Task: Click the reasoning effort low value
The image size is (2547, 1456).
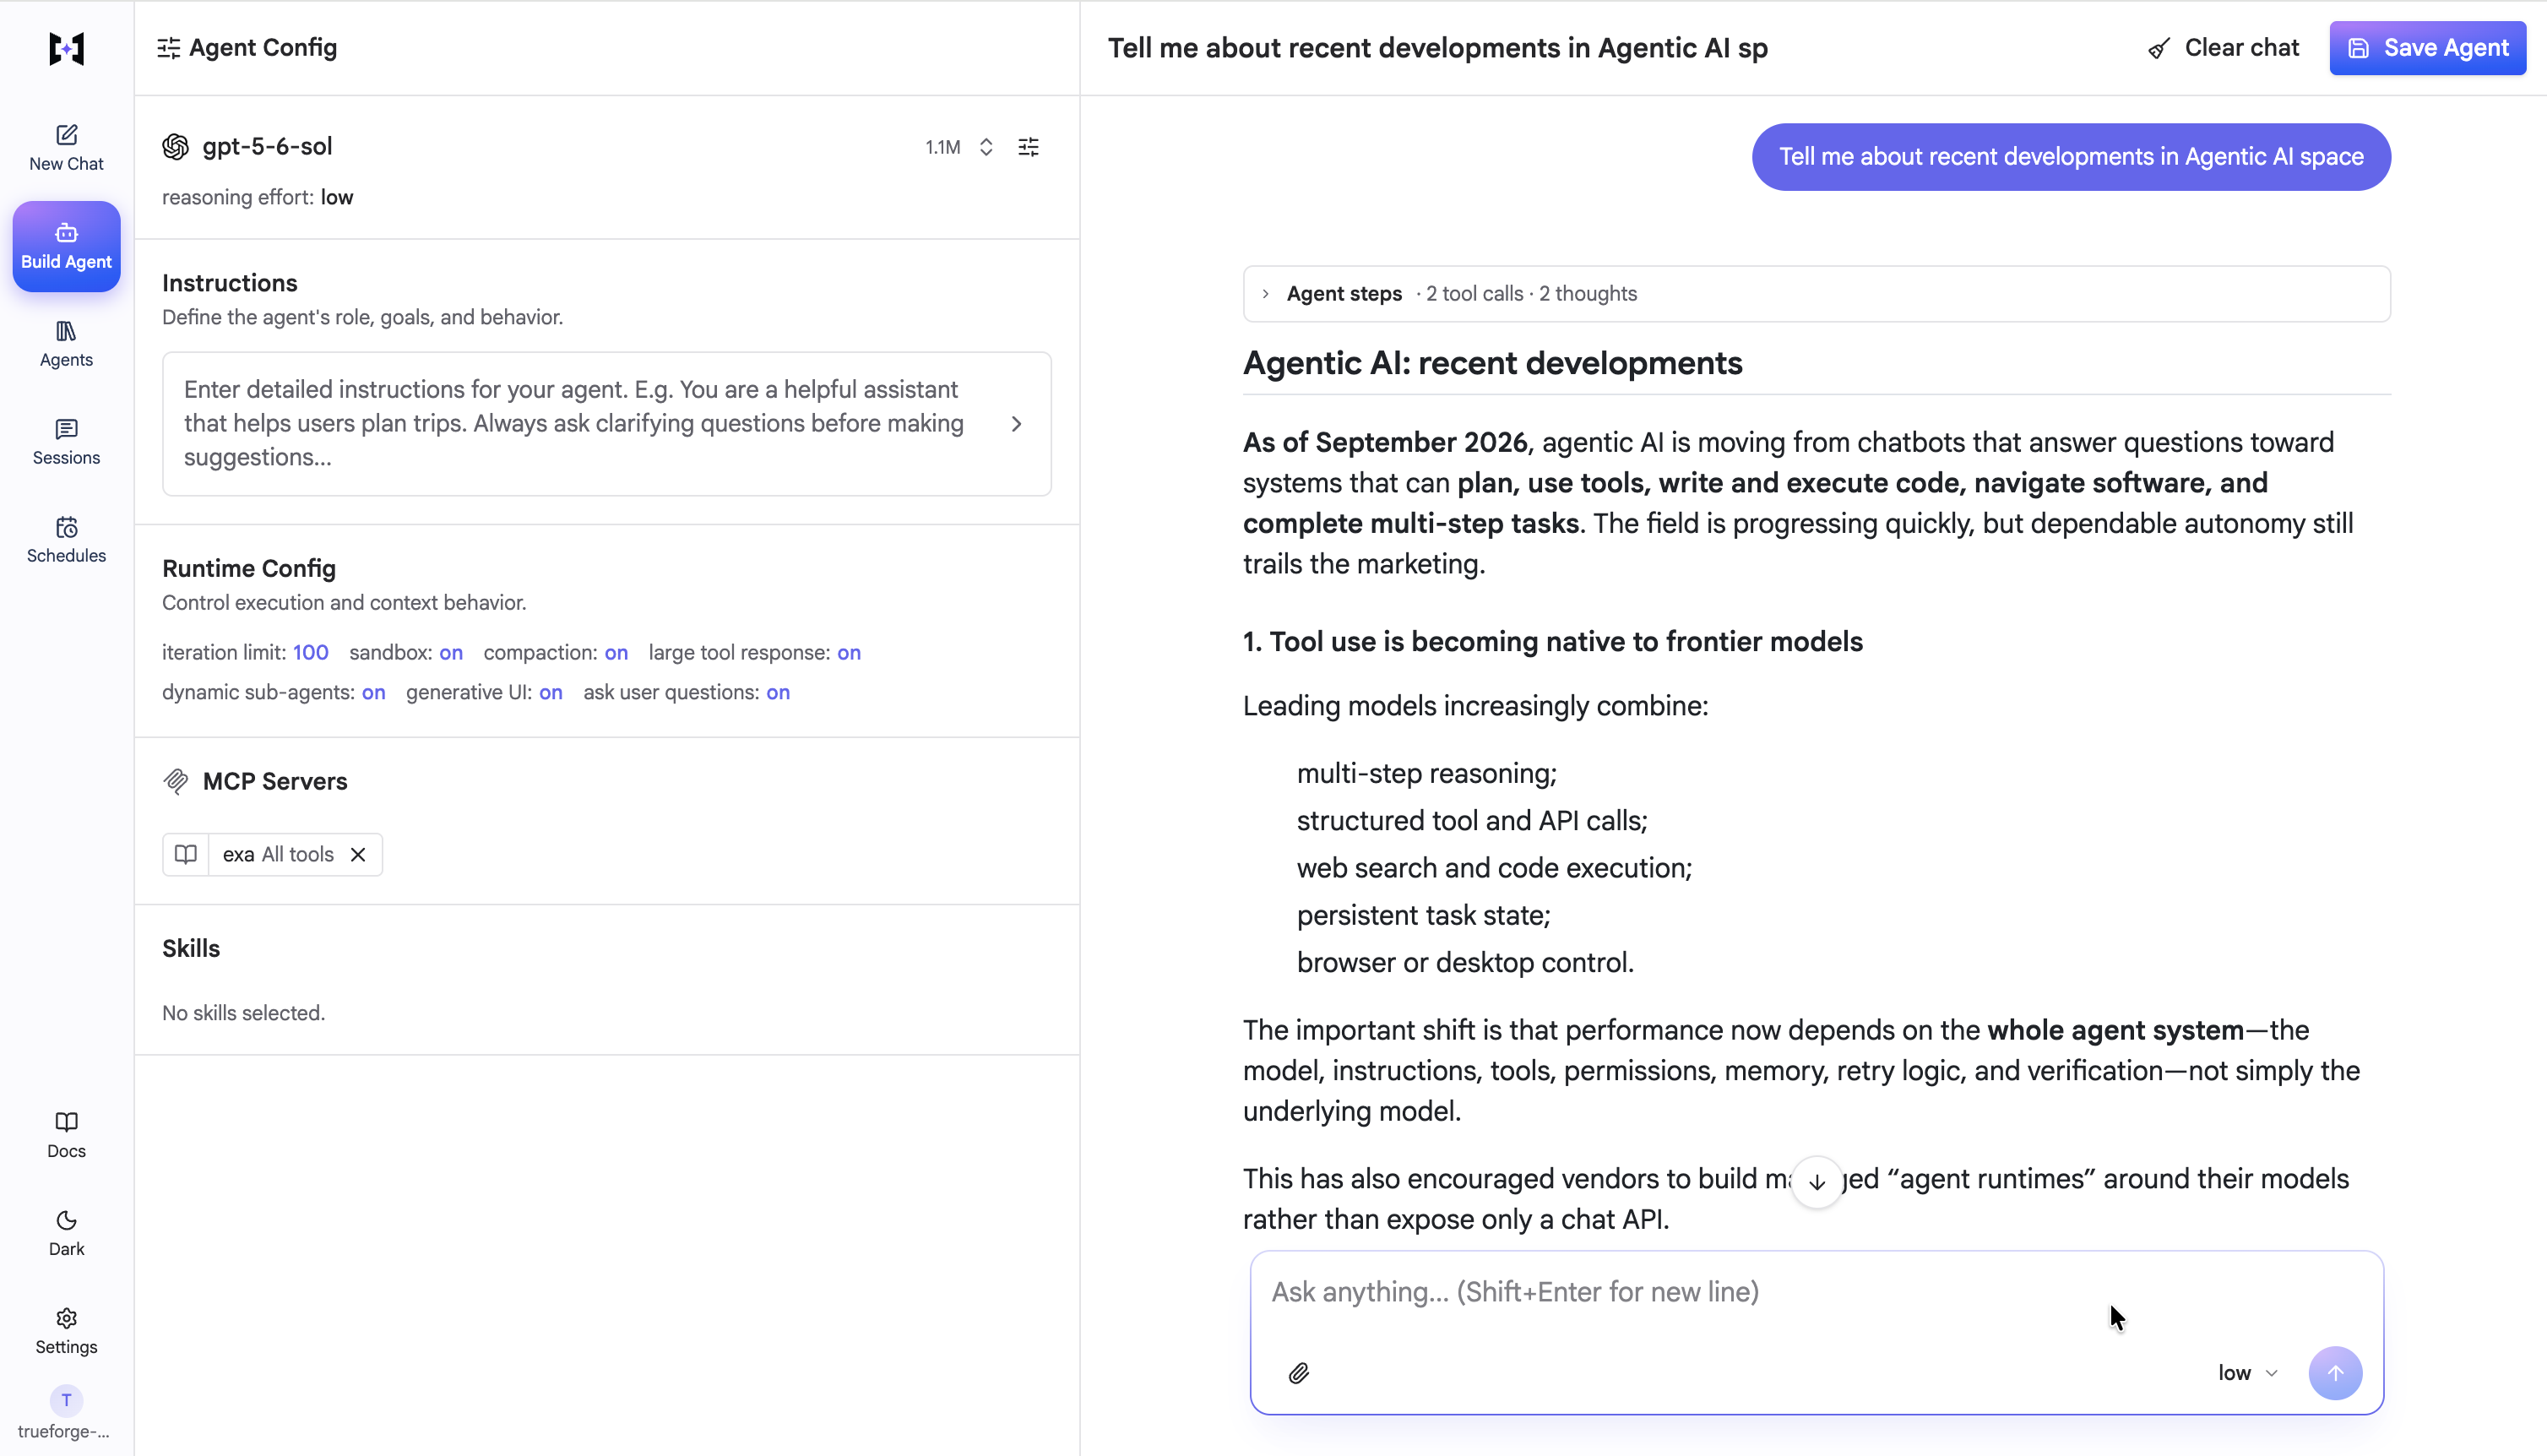Action: click(x=337, y=197)
